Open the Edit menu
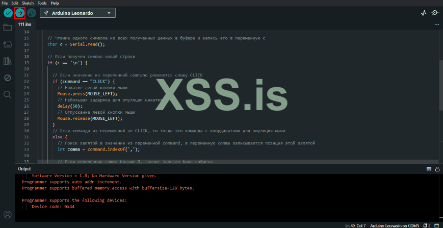443x228 pixels. tap(15, 3)
